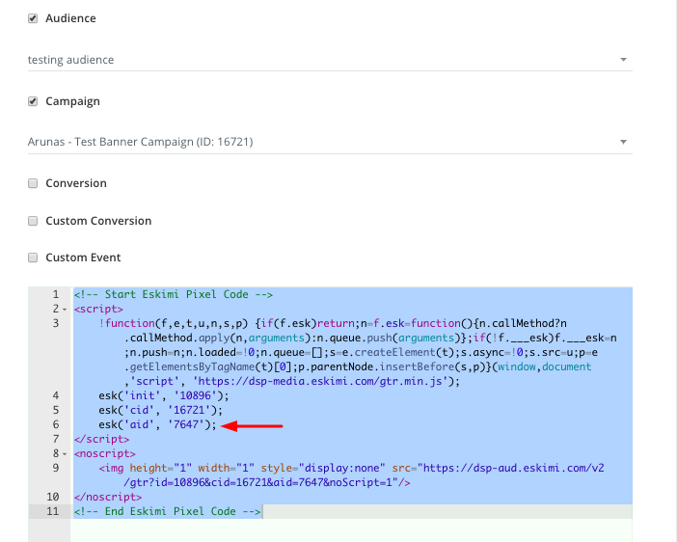Click the arrow of audience selector
Image resolution: width=677 pixels, height=542 pixels.
(623, 60)
